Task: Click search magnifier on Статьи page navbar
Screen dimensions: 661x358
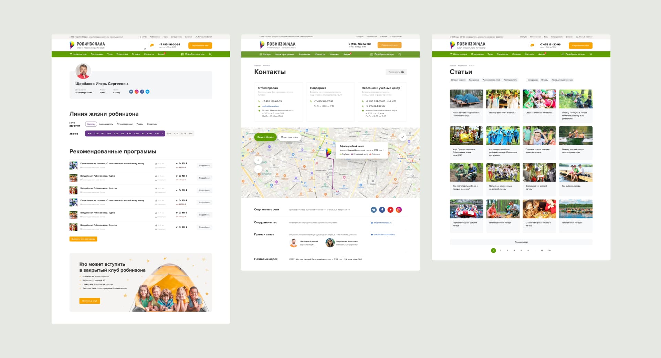Action: [591, 54]
